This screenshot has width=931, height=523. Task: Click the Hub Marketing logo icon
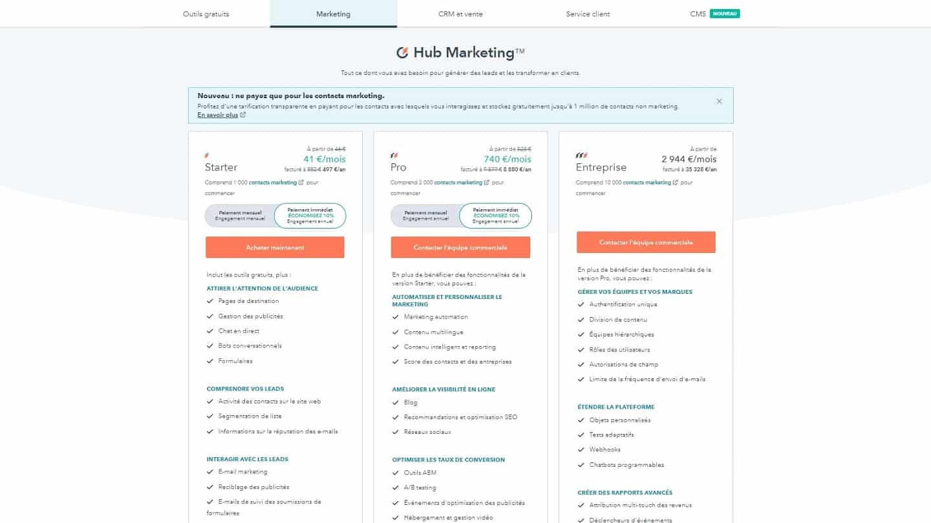click(403, 52)
